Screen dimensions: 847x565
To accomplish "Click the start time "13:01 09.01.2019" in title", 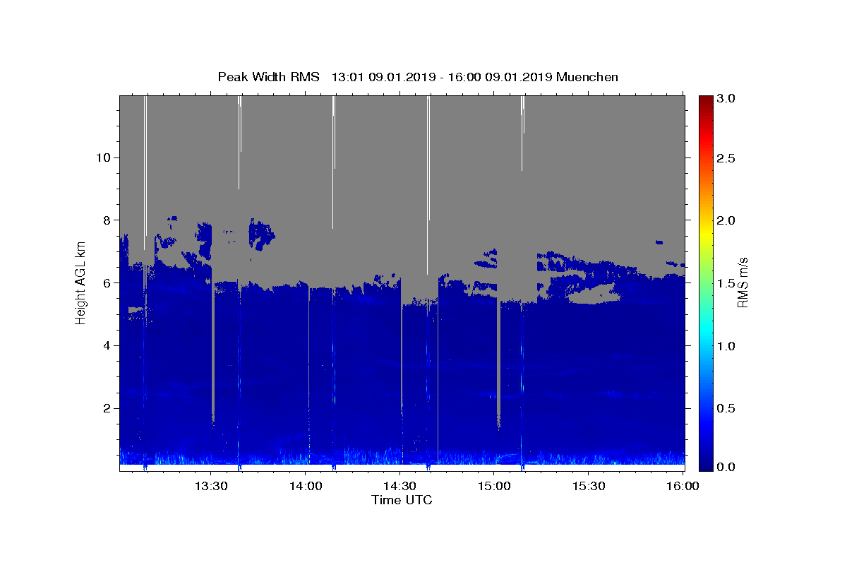I will tap(382, 77).
